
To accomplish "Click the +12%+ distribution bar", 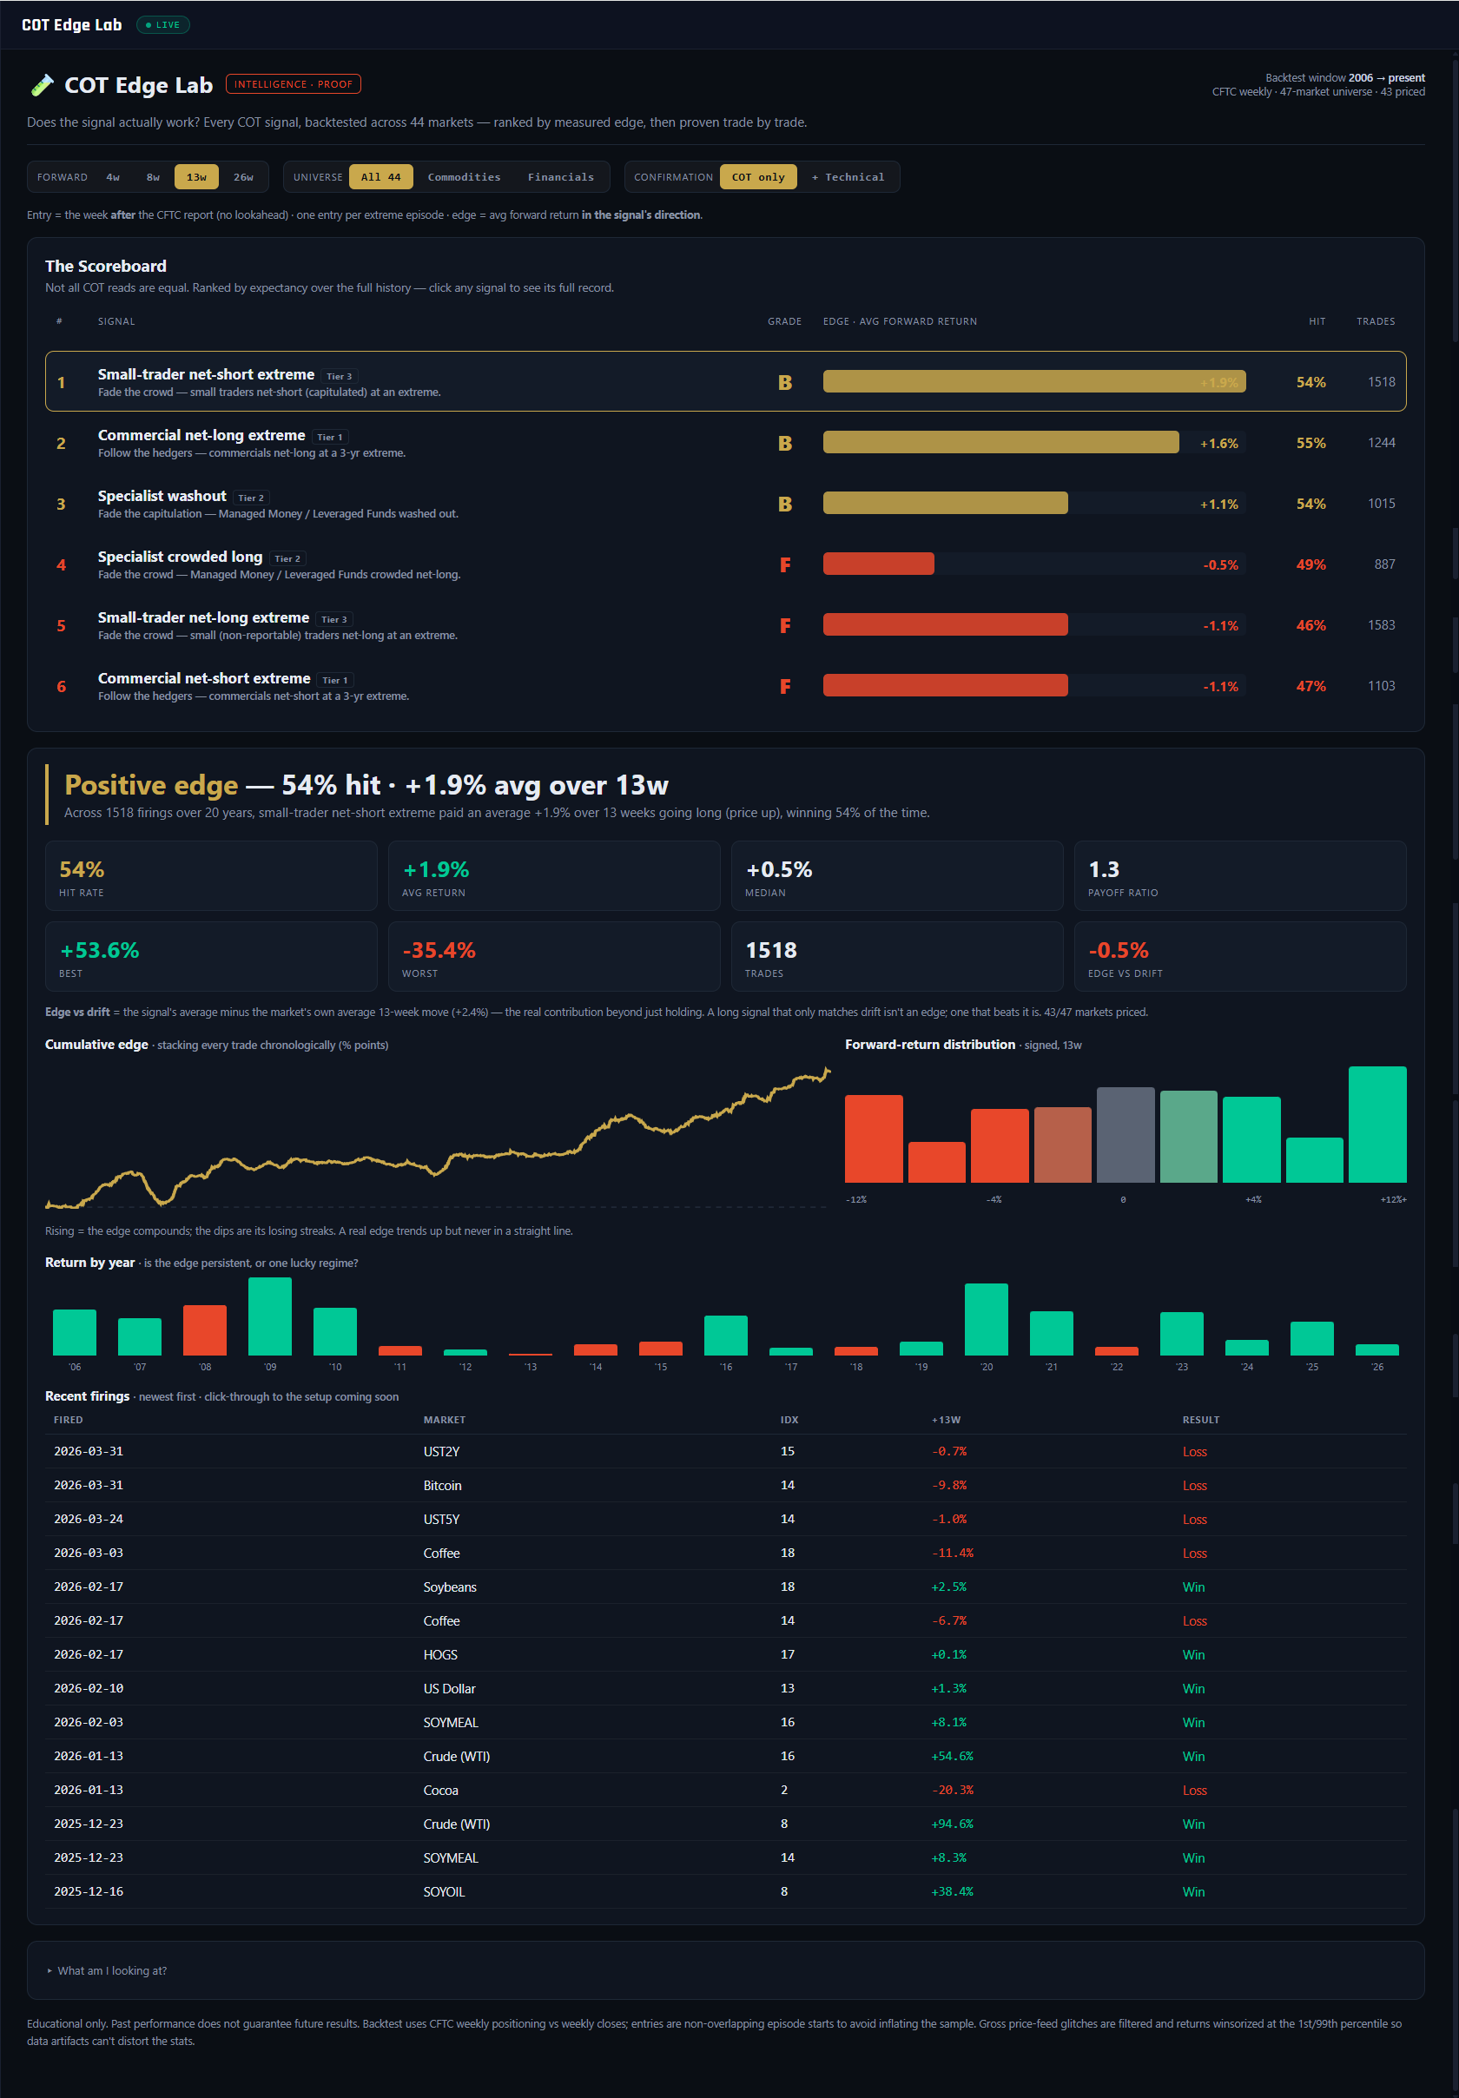I will 1376,1124.
